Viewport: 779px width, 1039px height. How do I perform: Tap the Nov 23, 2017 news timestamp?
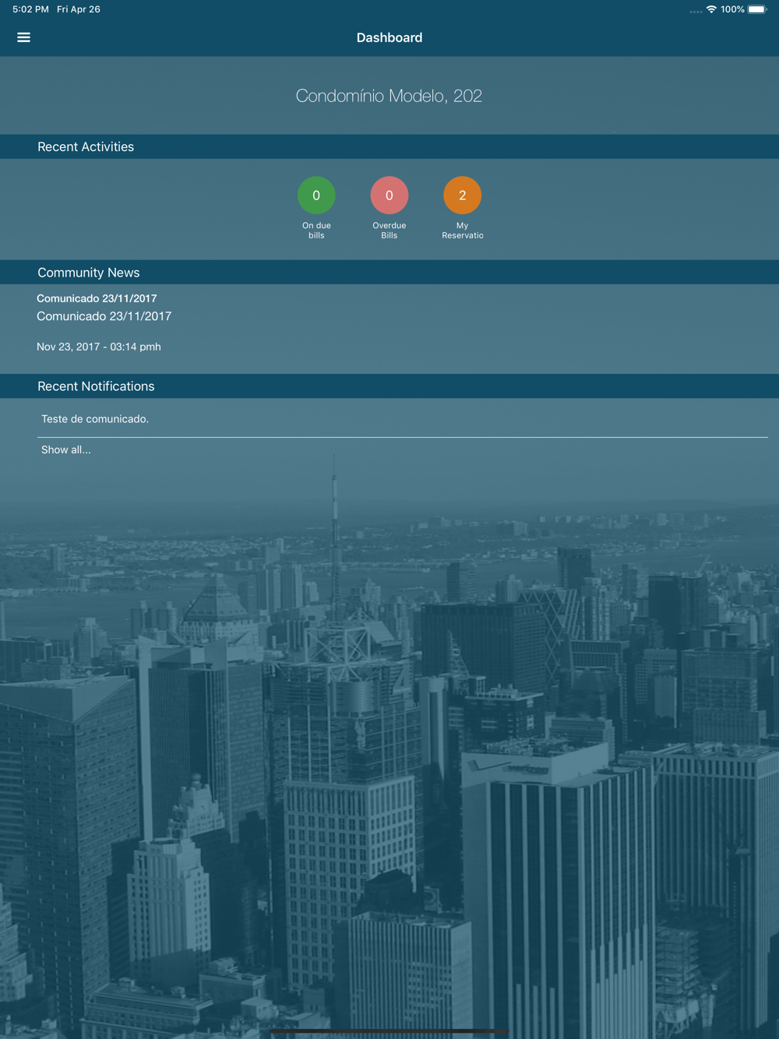(99, 347)
